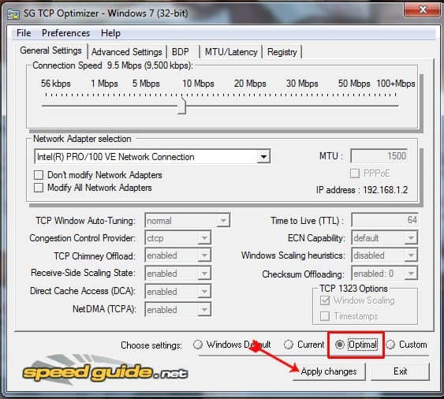Open the File menu
Screen dimensions: 444x399
24,33
